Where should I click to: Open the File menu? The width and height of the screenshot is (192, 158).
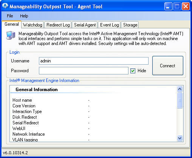pyautogui.click(x=10, y=16)
